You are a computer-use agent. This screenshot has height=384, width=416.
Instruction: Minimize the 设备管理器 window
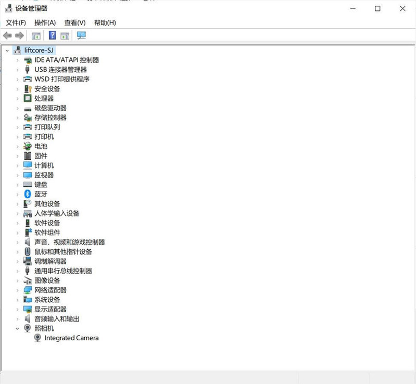point(353,8)
